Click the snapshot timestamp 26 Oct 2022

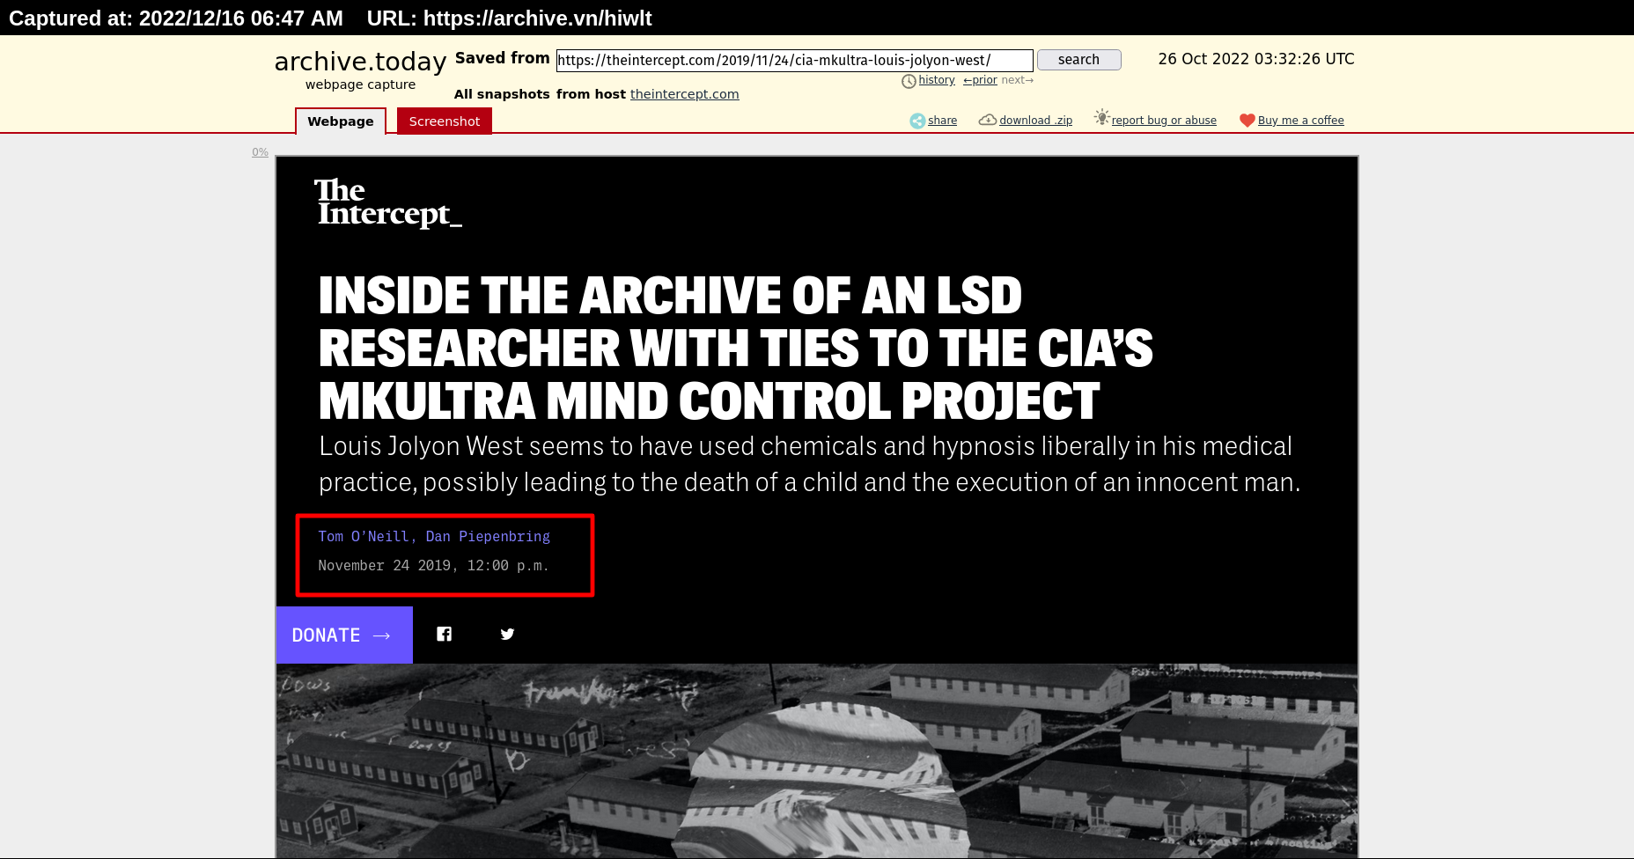(1256, 59)
